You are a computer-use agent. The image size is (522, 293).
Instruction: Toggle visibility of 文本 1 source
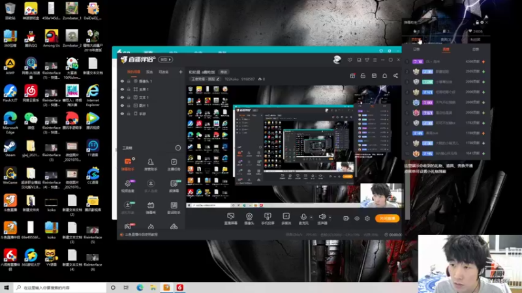point(122,97)
